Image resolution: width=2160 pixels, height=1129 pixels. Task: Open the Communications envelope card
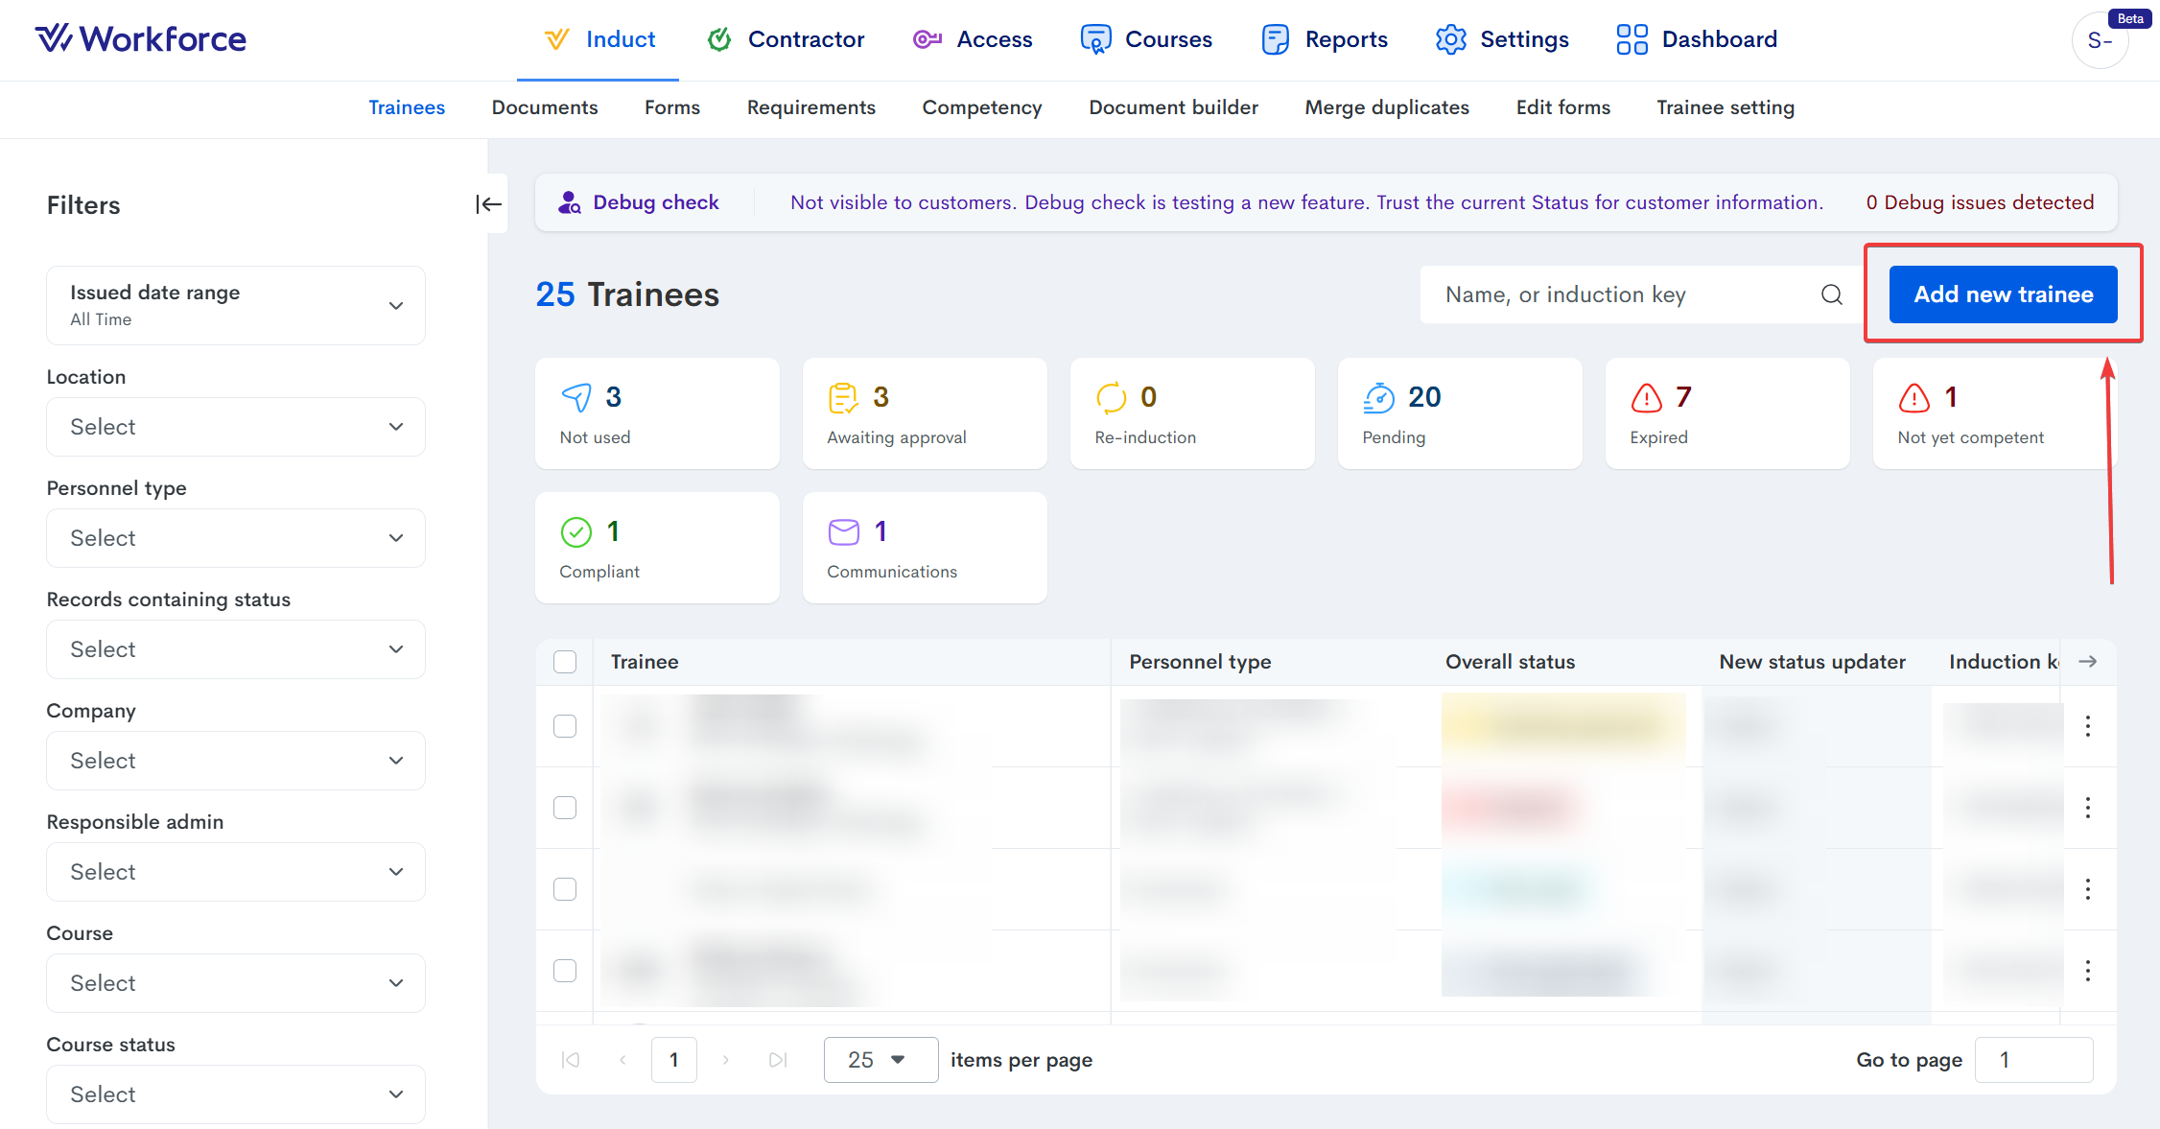tap(924, 548)
